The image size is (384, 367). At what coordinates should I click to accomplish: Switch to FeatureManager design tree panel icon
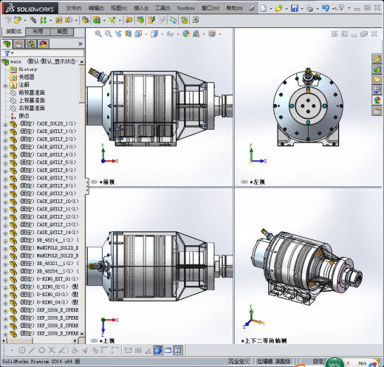[x=7, y=44]
